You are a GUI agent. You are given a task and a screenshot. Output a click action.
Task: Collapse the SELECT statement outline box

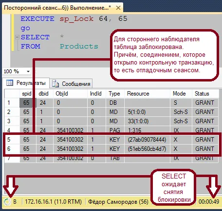coord(17,37)
